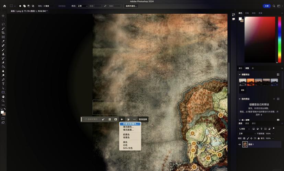Open the 样式 style dropdown

[83, 6]
